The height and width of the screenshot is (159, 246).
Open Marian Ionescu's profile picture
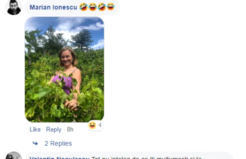(13, 7)
